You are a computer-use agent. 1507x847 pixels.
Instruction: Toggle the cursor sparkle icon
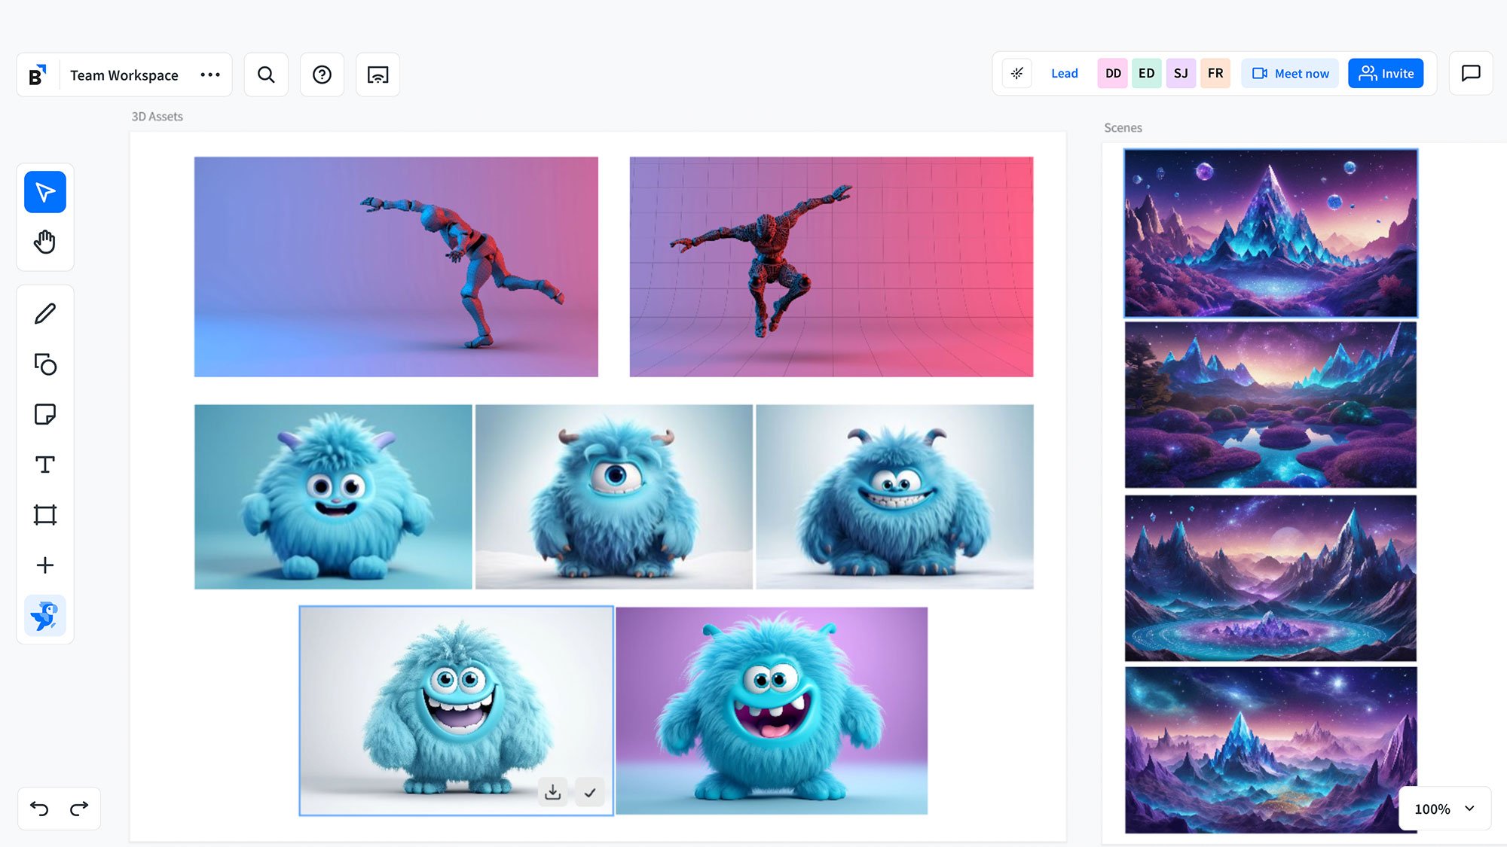[1017, 73]
